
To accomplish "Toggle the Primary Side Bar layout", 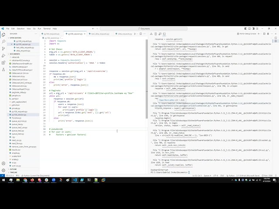I will tap(246, 29).
